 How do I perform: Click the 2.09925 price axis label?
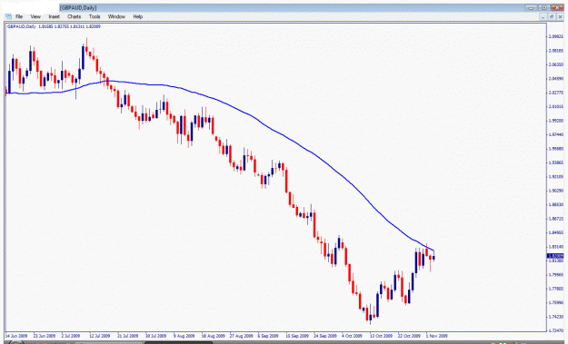coord(556,36)
